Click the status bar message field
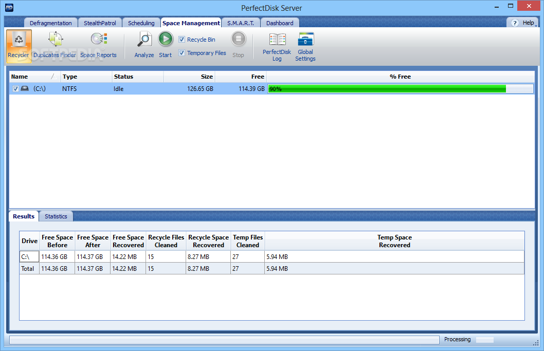544x351 pixels. tap(224, 340)
